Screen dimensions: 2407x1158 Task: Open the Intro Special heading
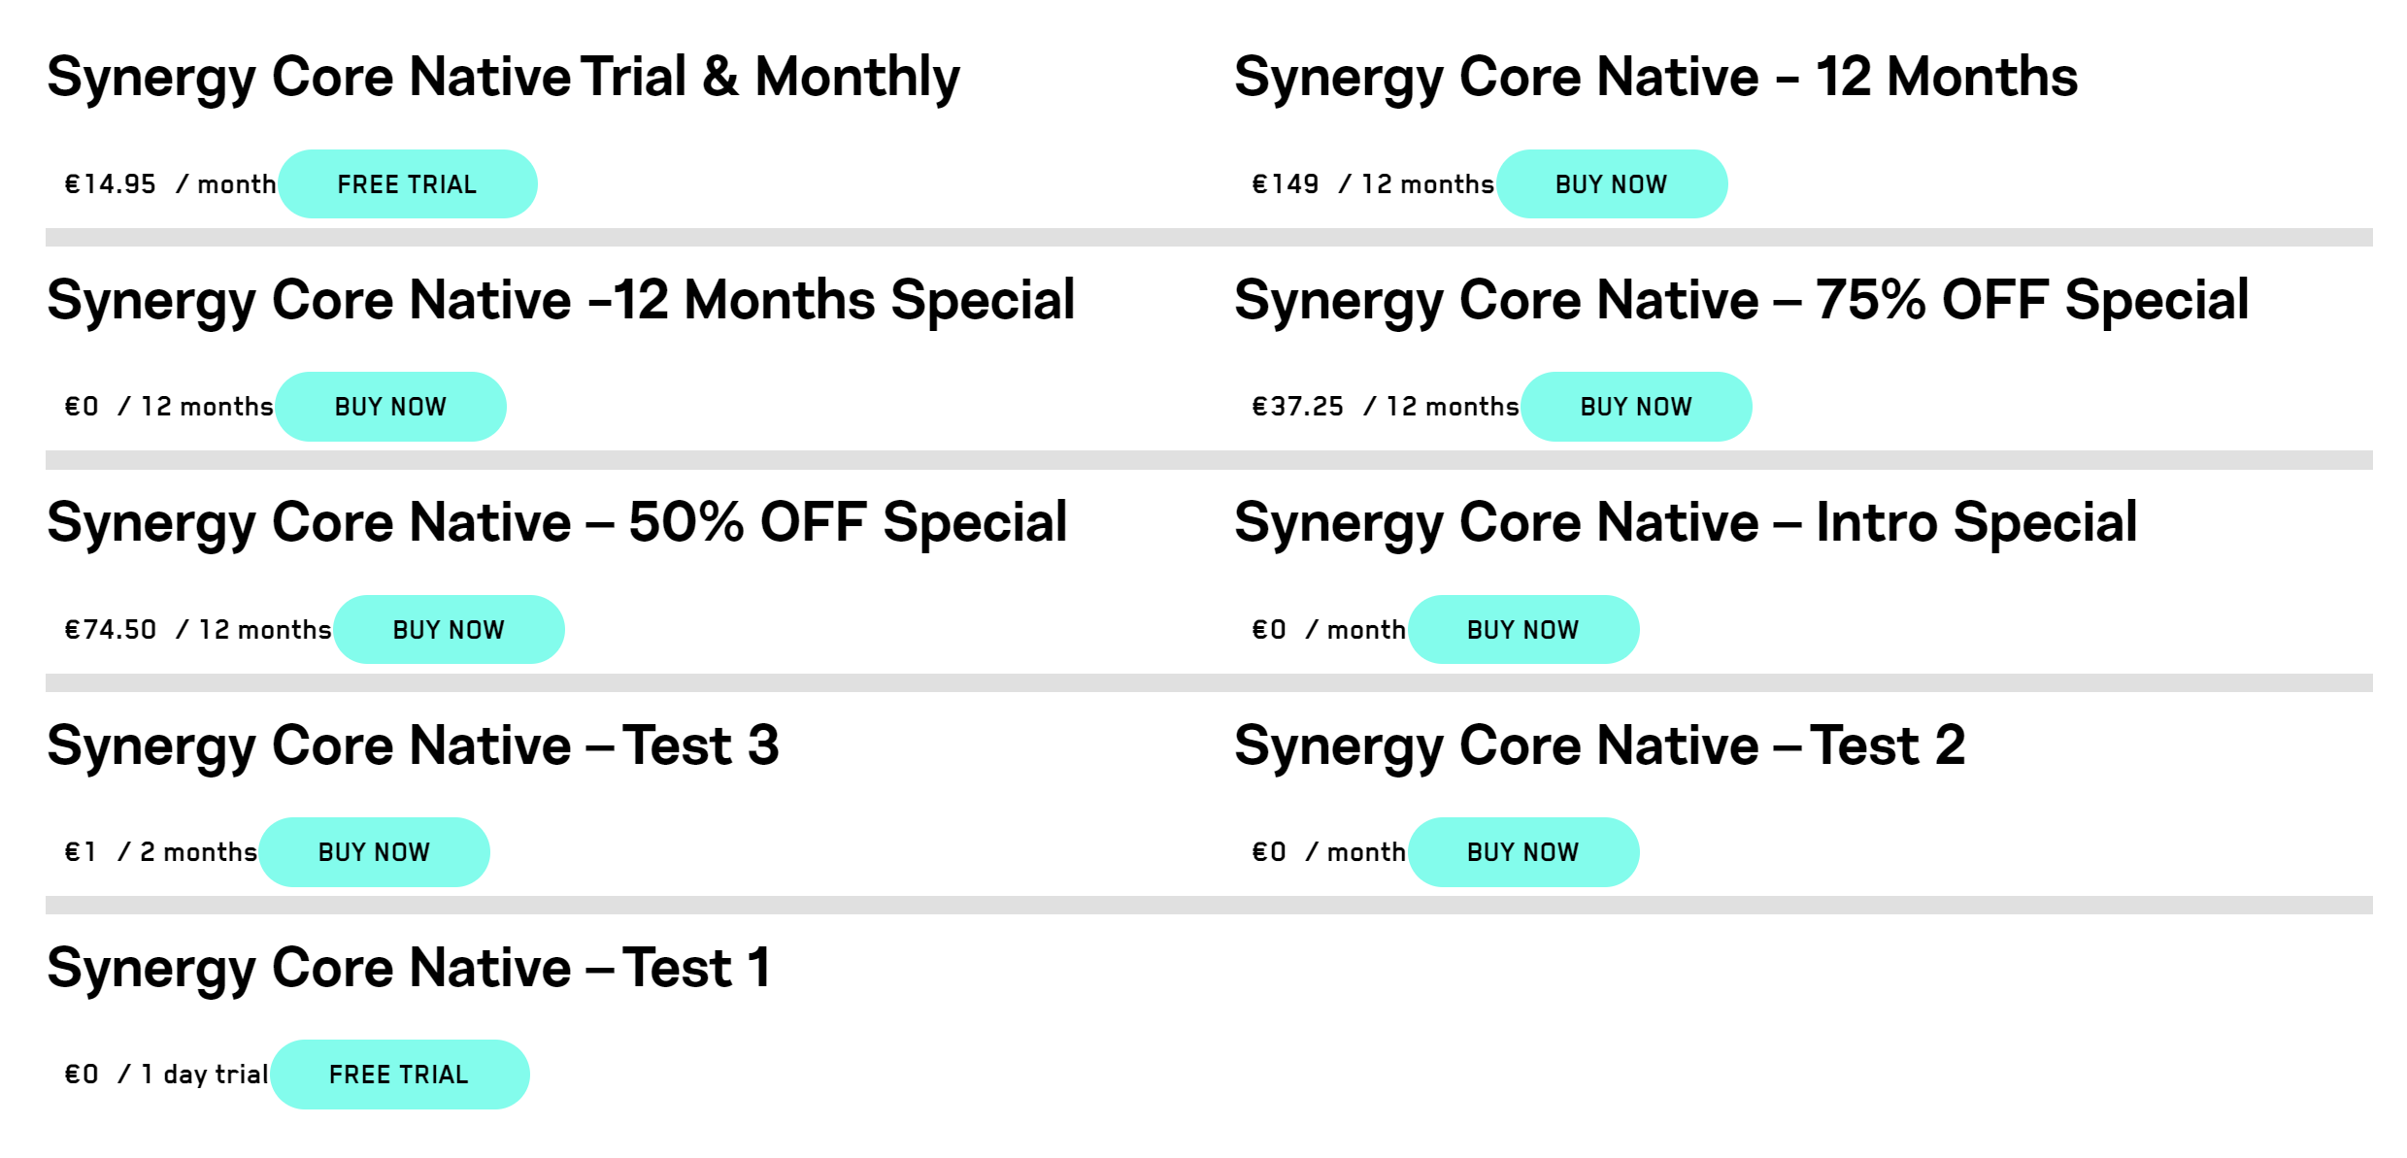coord(1685,523)
